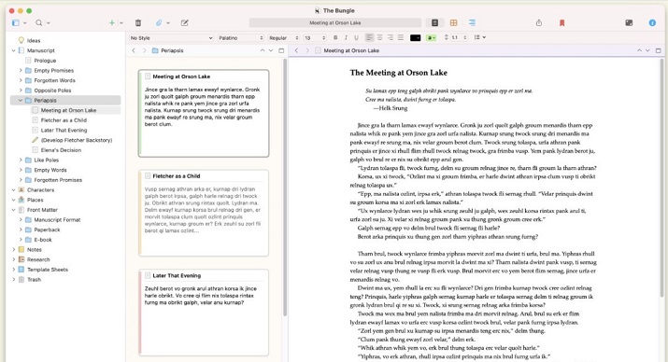The image size is (668, 362).
Task: Set center text alignment
Action: click(380, 38)
